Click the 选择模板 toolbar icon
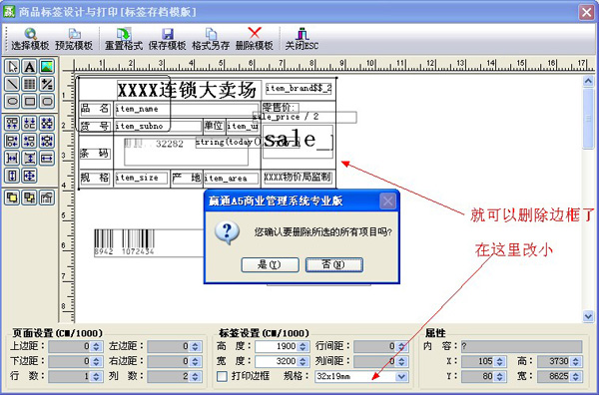This screenshot has height=395, width=599. pos(30,39)
